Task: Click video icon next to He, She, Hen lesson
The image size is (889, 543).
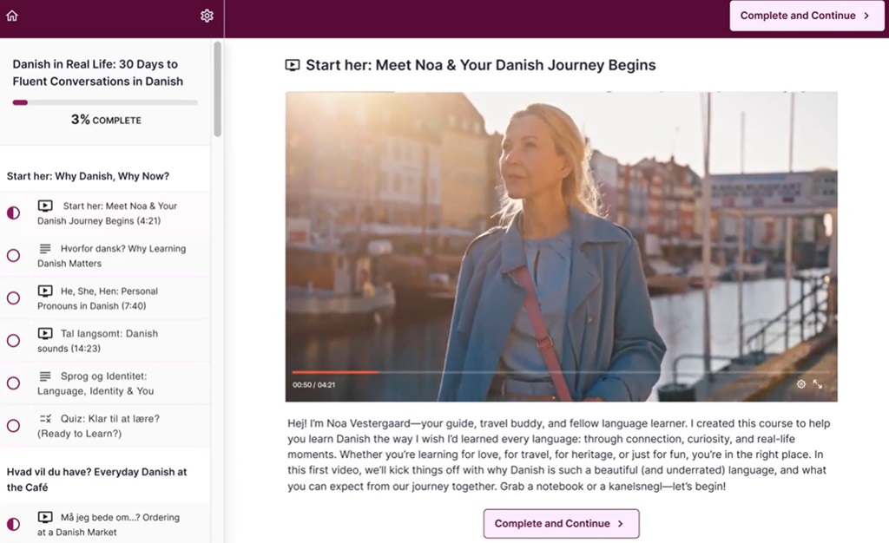Action: [45, 291]
